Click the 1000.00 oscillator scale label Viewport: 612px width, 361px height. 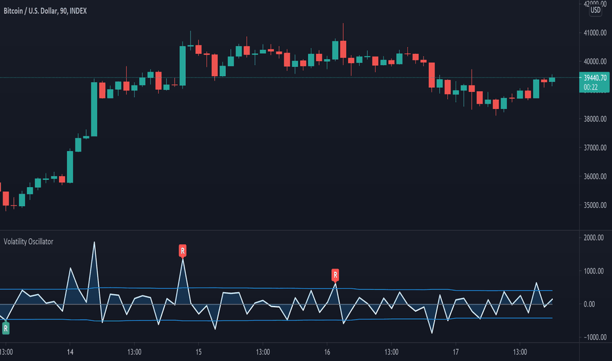(594, 271)
